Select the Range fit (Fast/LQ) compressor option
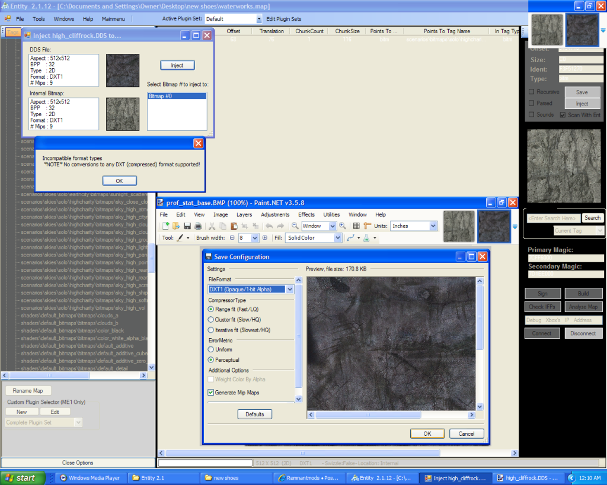 click(x=210, y=309)
